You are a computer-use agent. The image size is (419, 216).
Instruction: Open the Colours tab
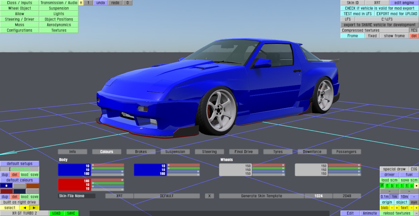pos(107,152)
